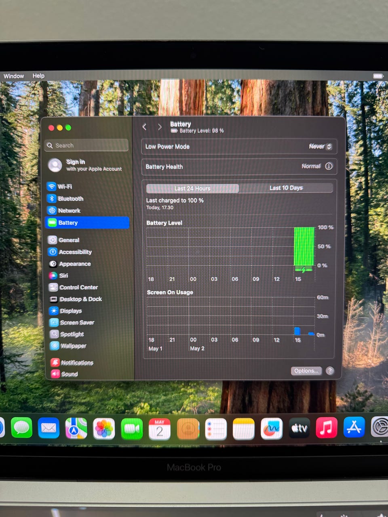The height and width of the screenshot is (517, 388).
Task: Open Music from the Dock
Action: (x=327, y=428)
